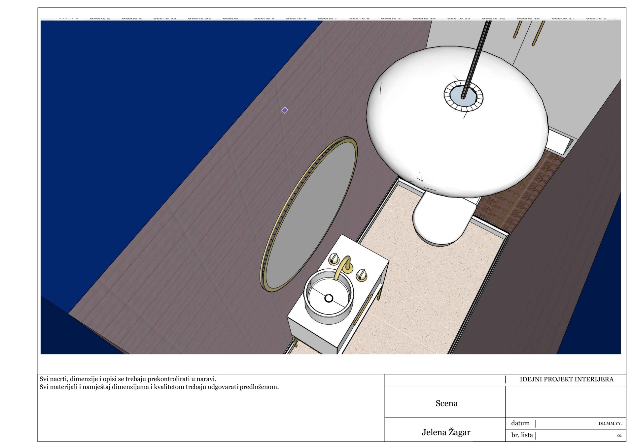This screenshot has width=634, height=447.
Task: Switch to the Scene 12 tab
Action: (493, 18)
